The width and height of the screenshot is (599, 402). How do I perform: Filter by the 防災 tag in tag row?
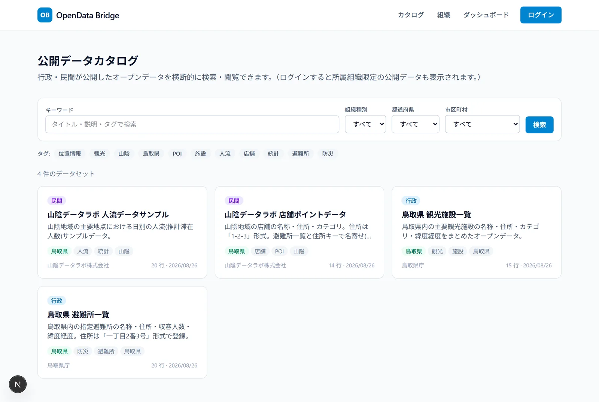[328, 154]
